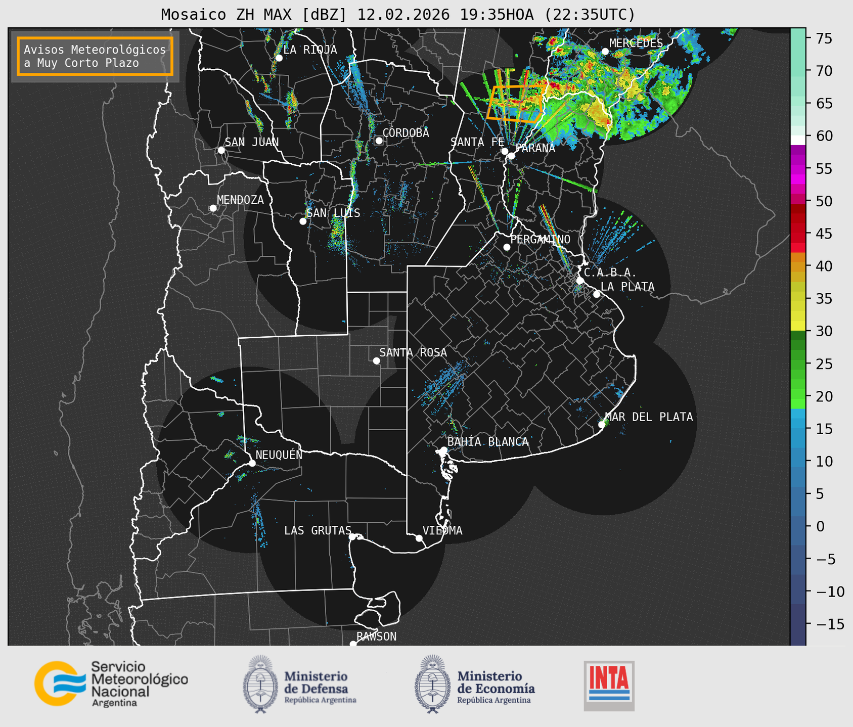Click the Avisos Meteorológicos legend box
The width and height of the screenshot is (853, 727).
95,56
